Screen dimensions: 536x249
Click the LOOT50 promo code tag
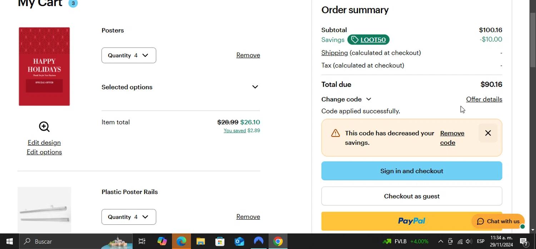pos(368,40)
